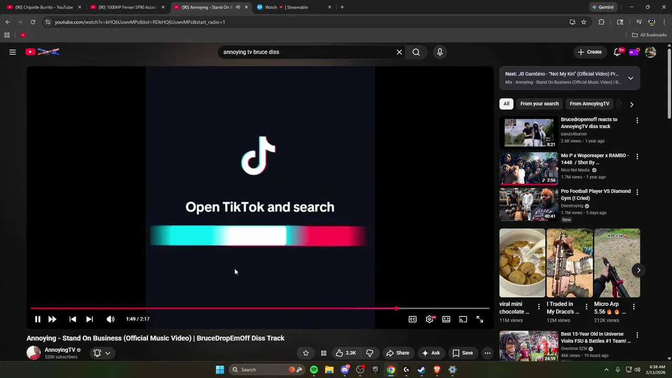Open options for Brucedropemoff reacts video
This screenshot has width=672, height=378.
[637, 121]
